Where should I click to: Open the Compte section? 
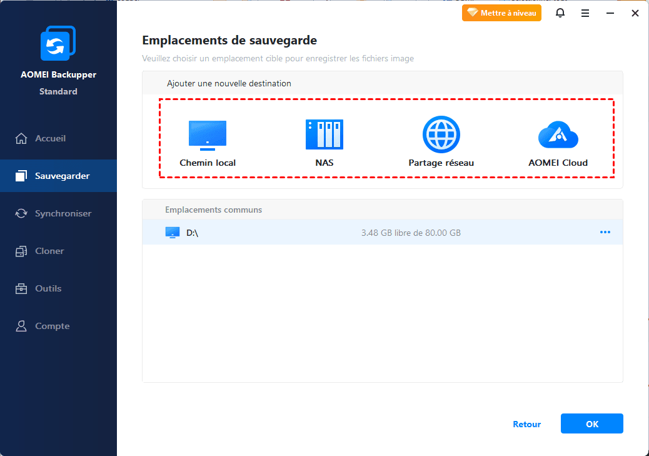pyautogui.click(x=58, y=326)
